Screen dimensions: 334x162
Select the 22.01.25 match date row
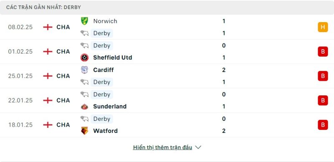[x=167, y=100]
